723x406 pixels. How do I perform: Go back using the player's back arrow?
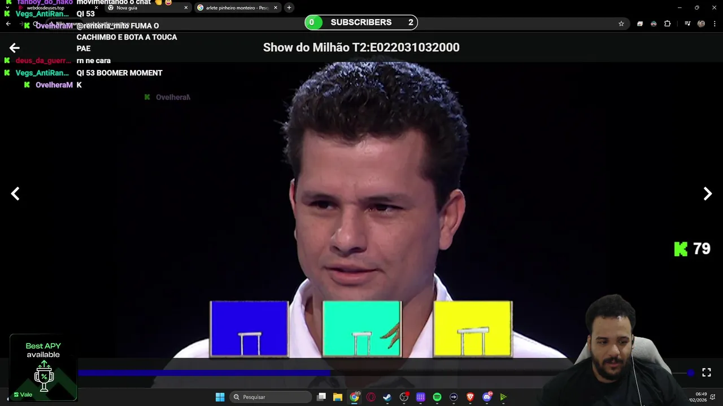tap(14, 48)
